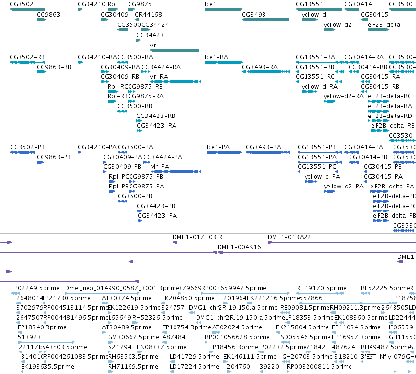Select the CG3493-RA transcript label
416x374 pixels.
[x=260, y=67]
